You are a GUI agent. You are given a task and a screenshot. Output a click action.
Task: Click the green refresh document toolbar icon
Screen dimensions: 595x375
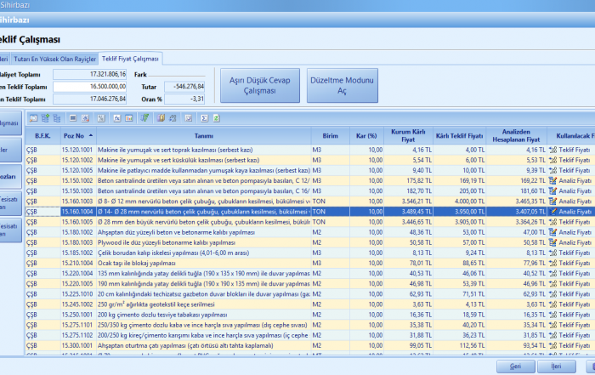click(x=217, y=118)
